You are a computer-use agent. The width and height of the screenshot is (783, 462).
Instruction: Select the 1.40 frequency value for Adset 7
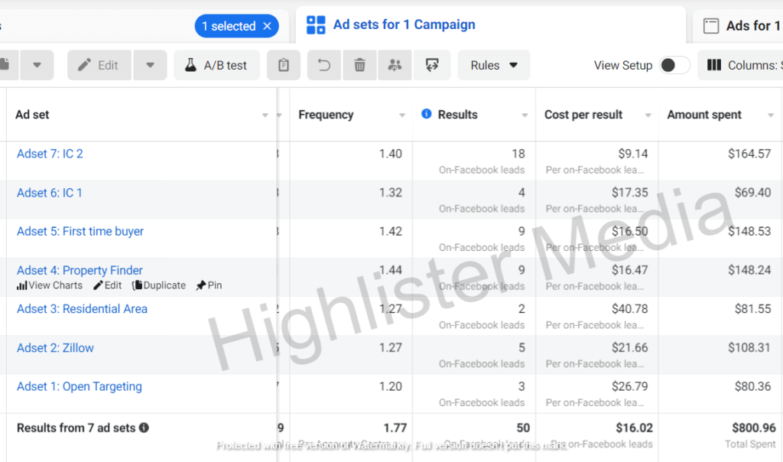coord(391,154)
